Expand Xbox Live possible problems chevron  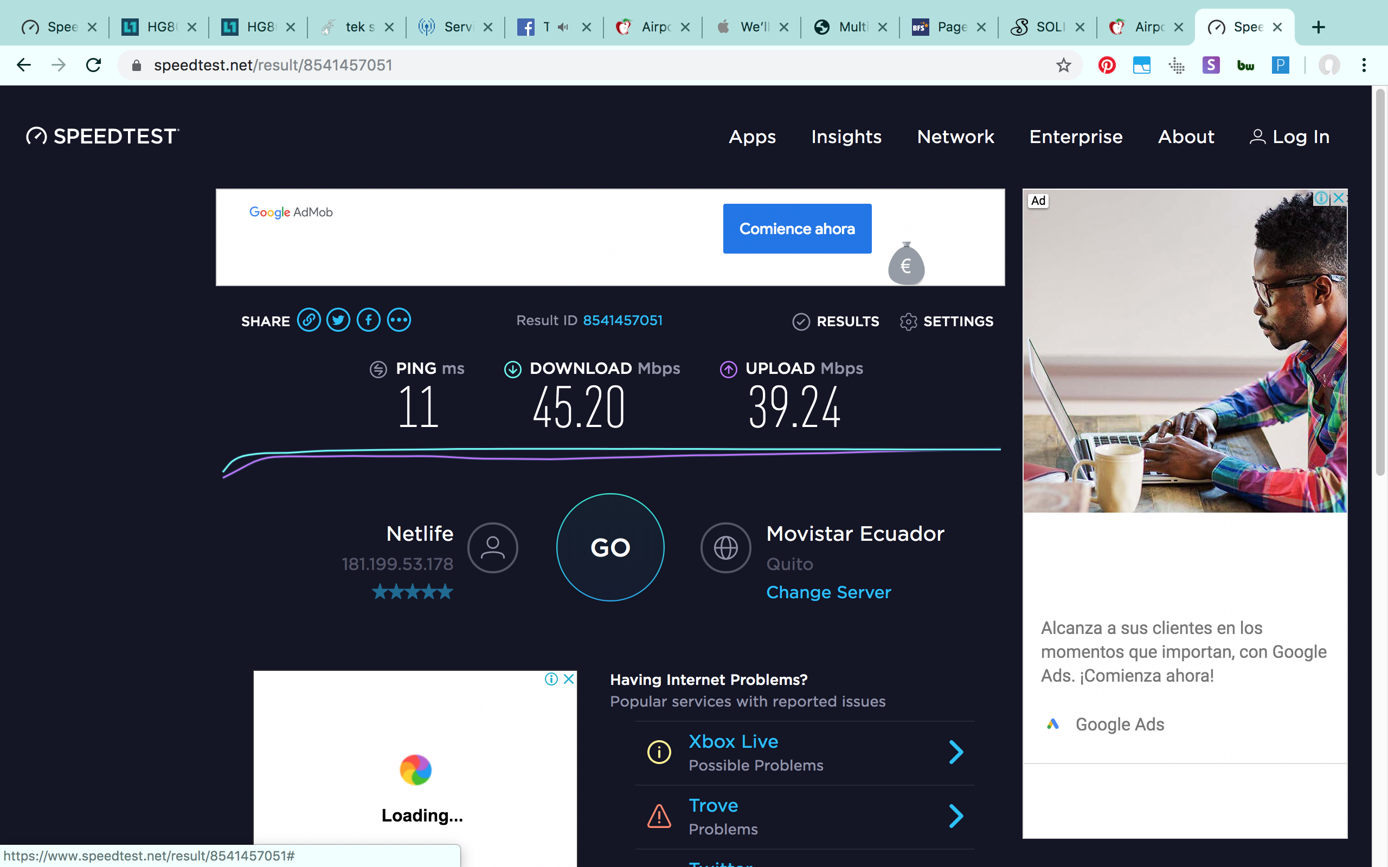coord(955,752)
